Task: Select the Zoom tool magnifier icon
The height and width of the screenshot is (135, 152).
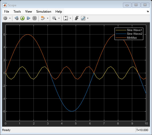Action: [x=54, y=18]
